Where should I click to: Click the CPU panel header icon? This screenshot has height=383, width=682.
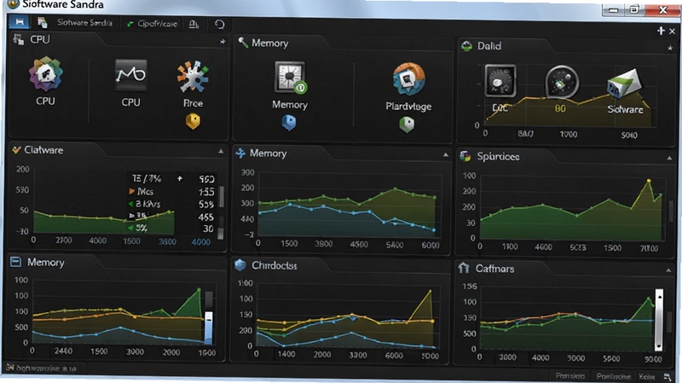[18, 39]
